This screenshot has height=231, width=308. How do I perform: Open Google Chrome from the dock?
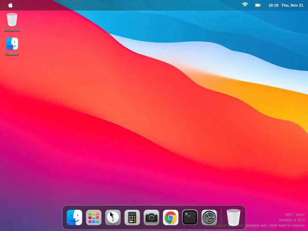coord(171,217)
